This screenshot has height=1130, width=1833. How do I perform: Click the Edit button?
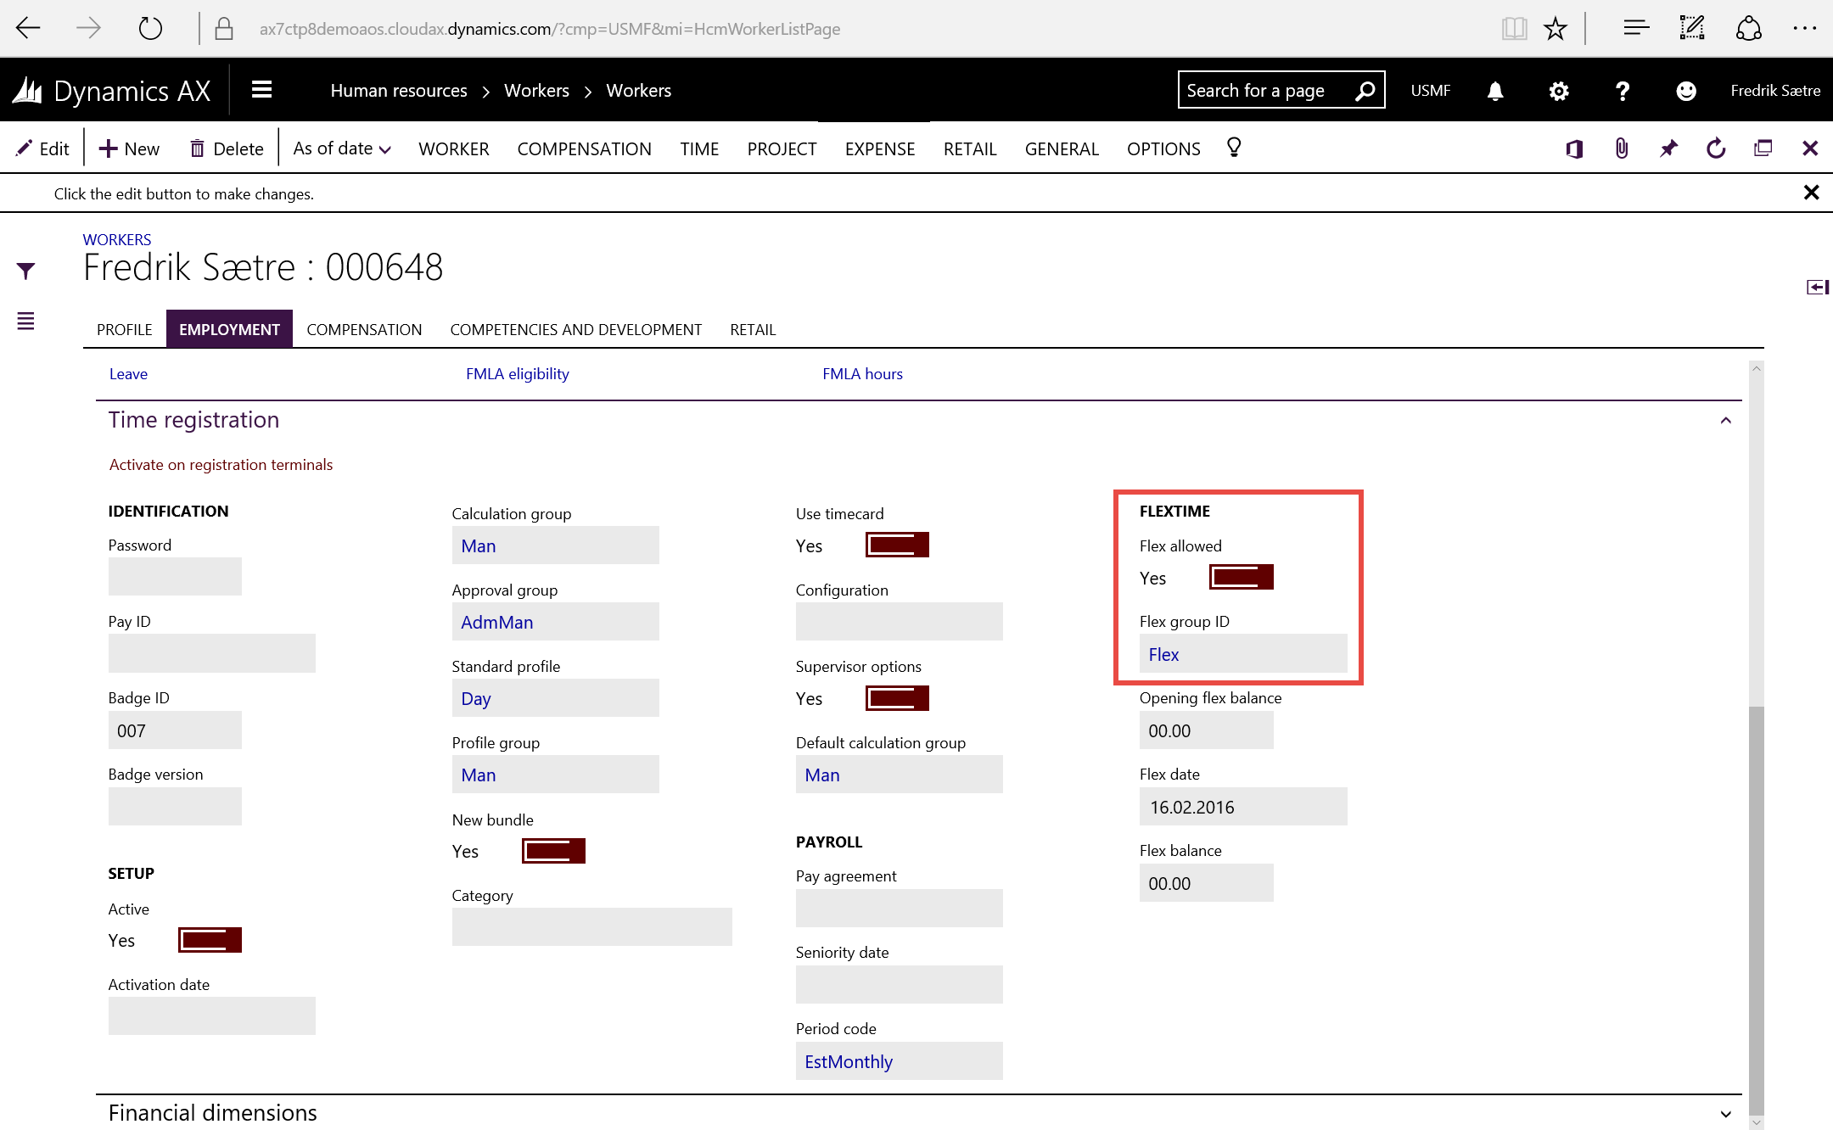[x=42, y=149]
